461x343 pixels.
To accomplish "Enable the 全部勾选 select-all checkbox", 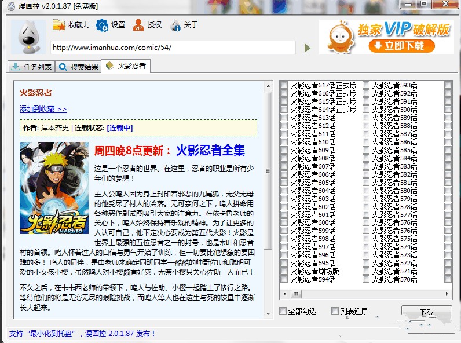I will (x=283, y=311).
